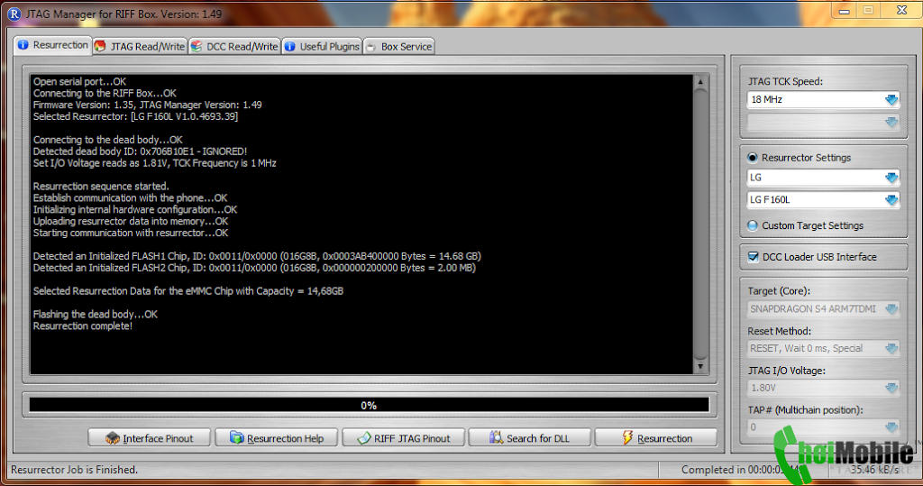Click the log scrollbar up arrow
The height and width of the screenshot is (486, 923).
click(x=700, y=82)
